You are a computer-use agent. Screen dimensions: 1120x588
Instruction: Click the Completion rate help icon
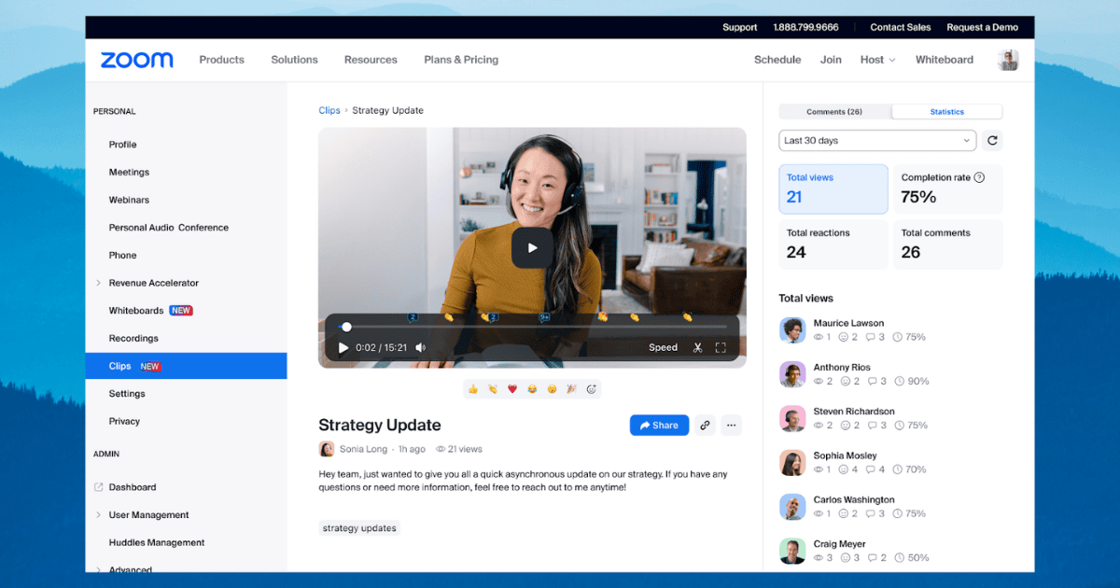(979, 177)
